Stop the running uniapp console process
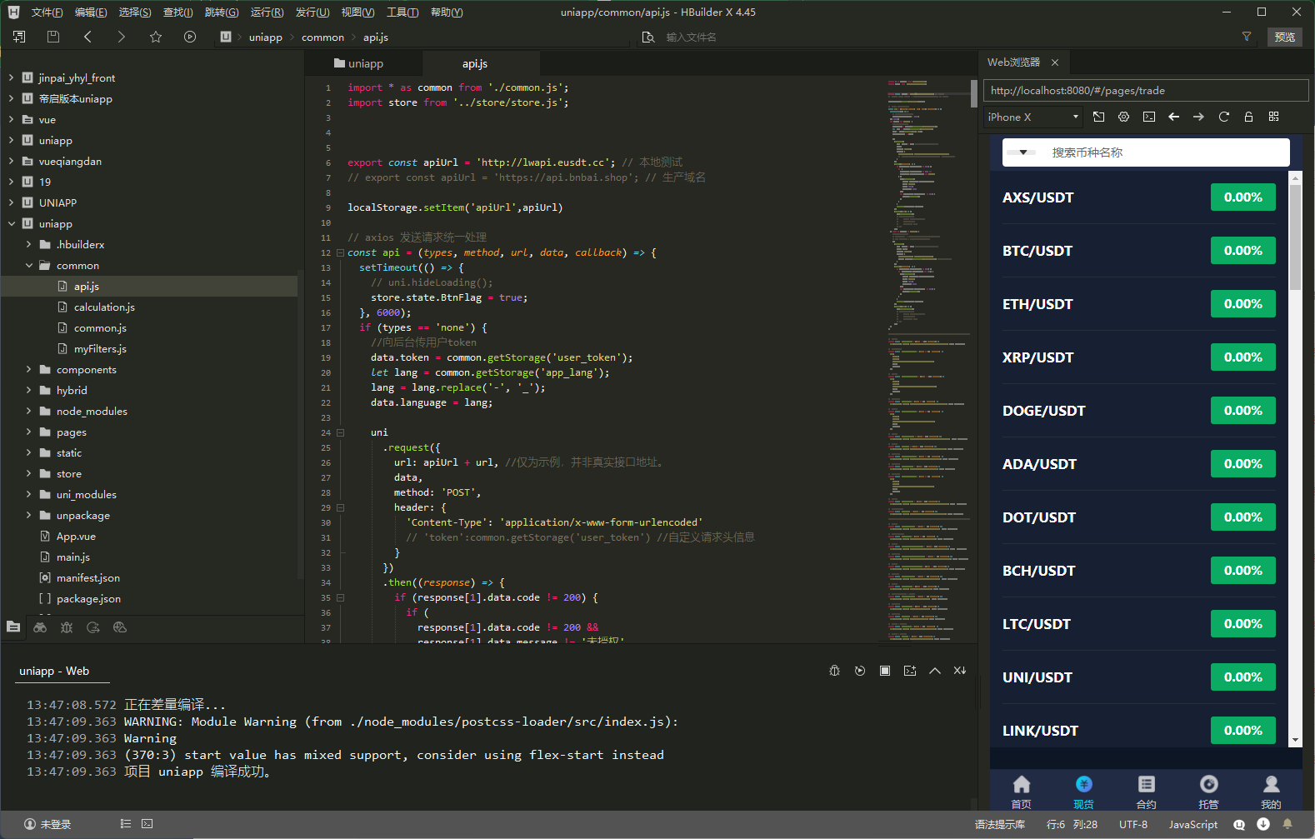The width and height of the screenshot is (1315, 839). [x=885, y=671]
